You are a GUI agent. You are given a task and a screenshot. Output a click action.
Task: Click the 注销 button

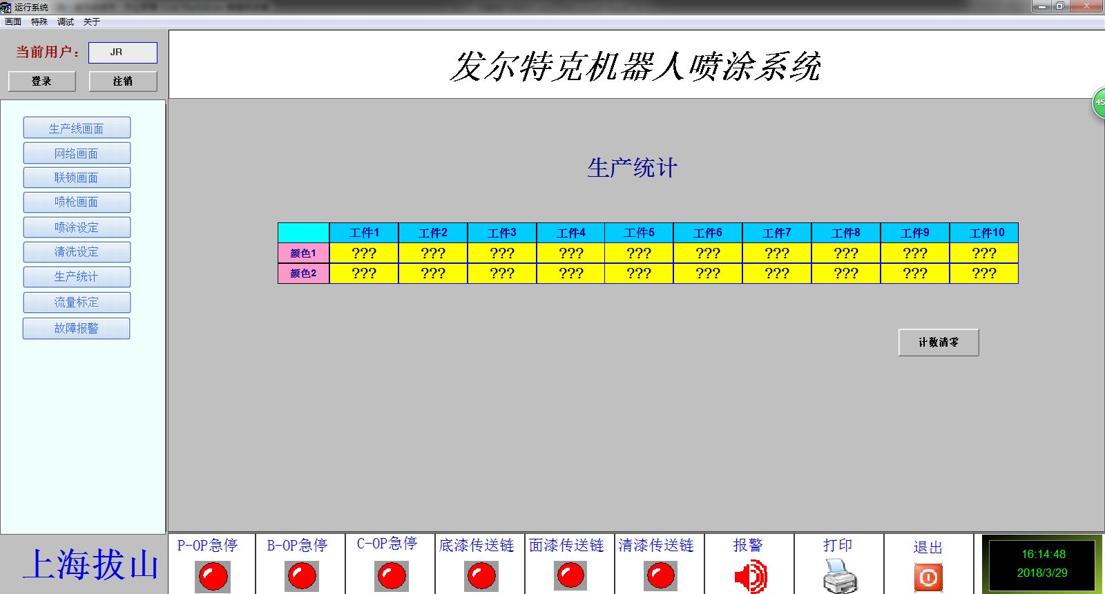[x=123, y=81]
